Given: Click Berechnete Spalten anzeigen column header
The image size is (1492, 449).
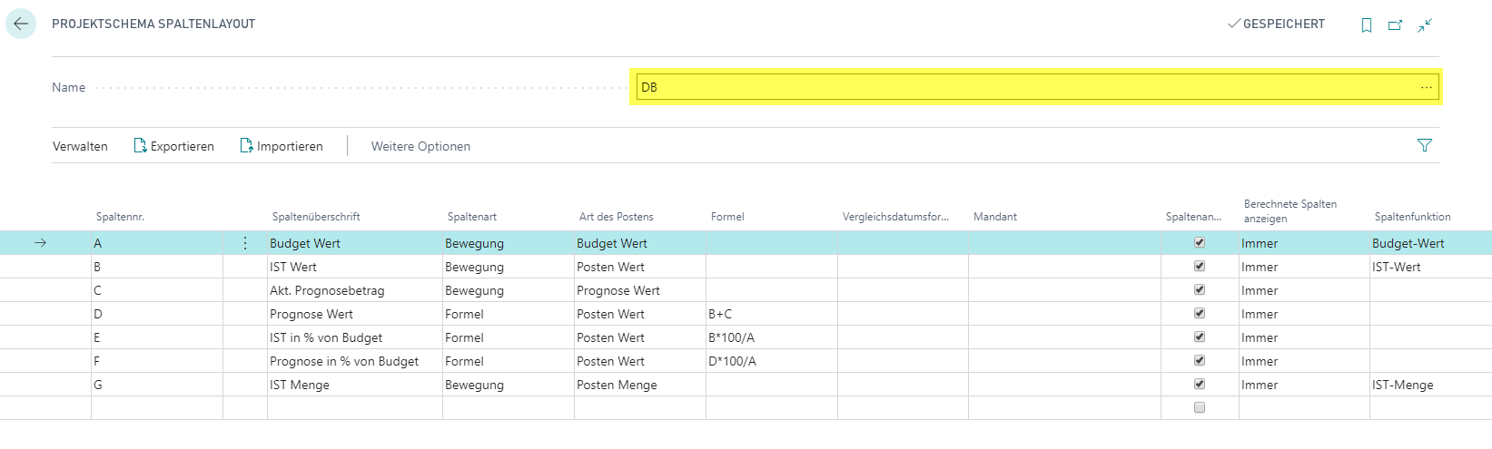Looking at the screenshot, I should click(1290, 211).
